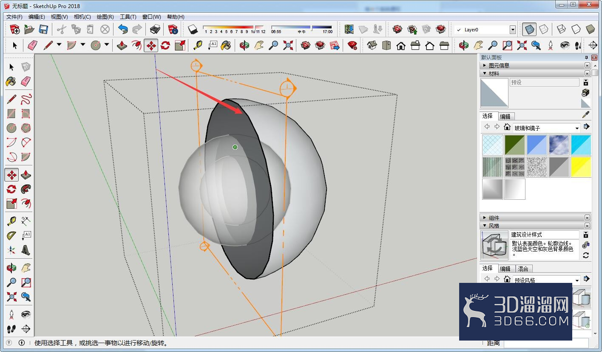
Task: Click the 建筑设计样式 style name field
Action: [545, 235]
